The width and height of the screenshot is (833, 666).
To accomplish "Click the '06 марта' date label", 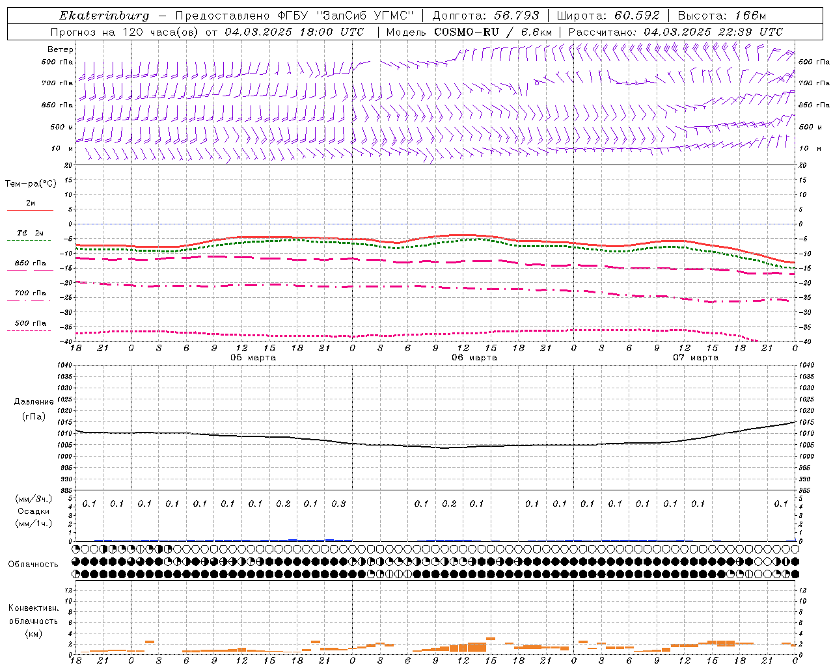I will pos(474,358).
